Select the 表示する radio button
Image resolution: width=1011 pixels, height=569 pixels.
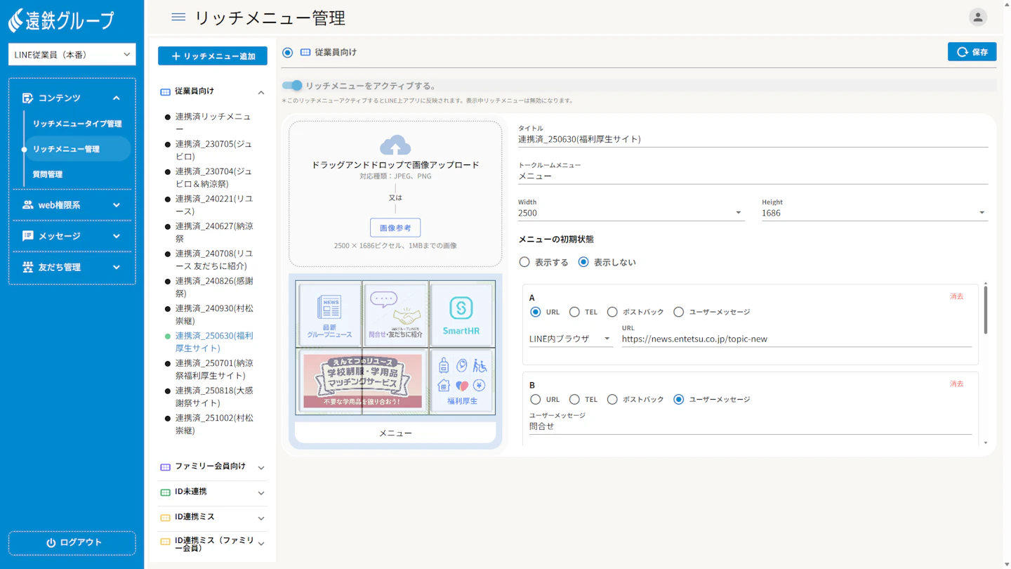pyautogui.click(x=524, y=262)
